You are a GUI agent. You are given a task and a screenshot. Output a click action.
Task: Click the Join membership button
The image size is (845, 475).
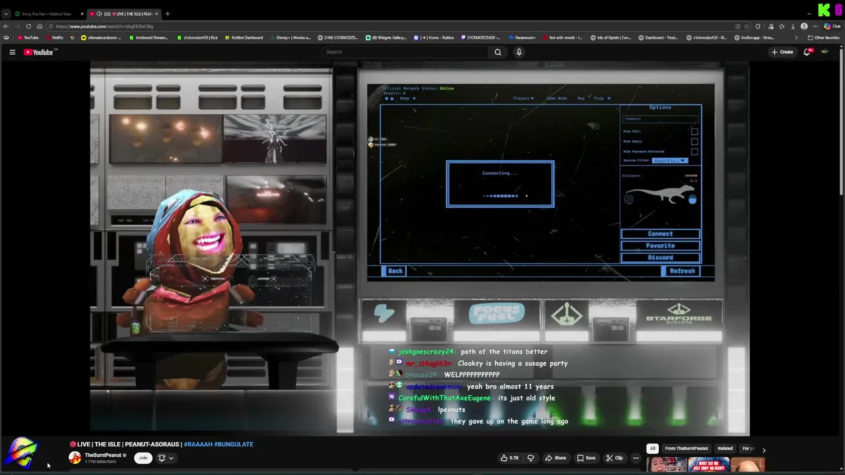pos(143,458)
